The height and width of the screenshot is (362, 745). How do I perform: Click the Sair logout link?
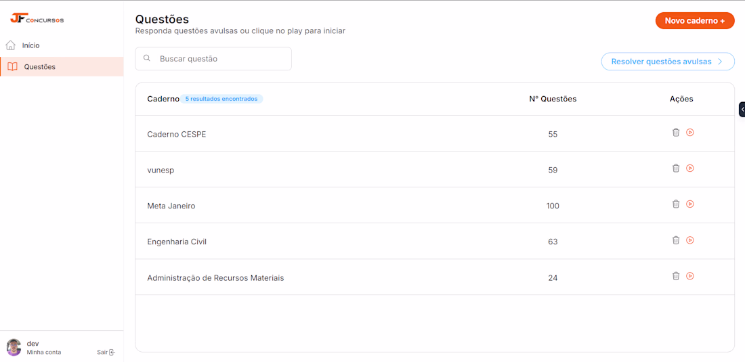click(106, 353)
